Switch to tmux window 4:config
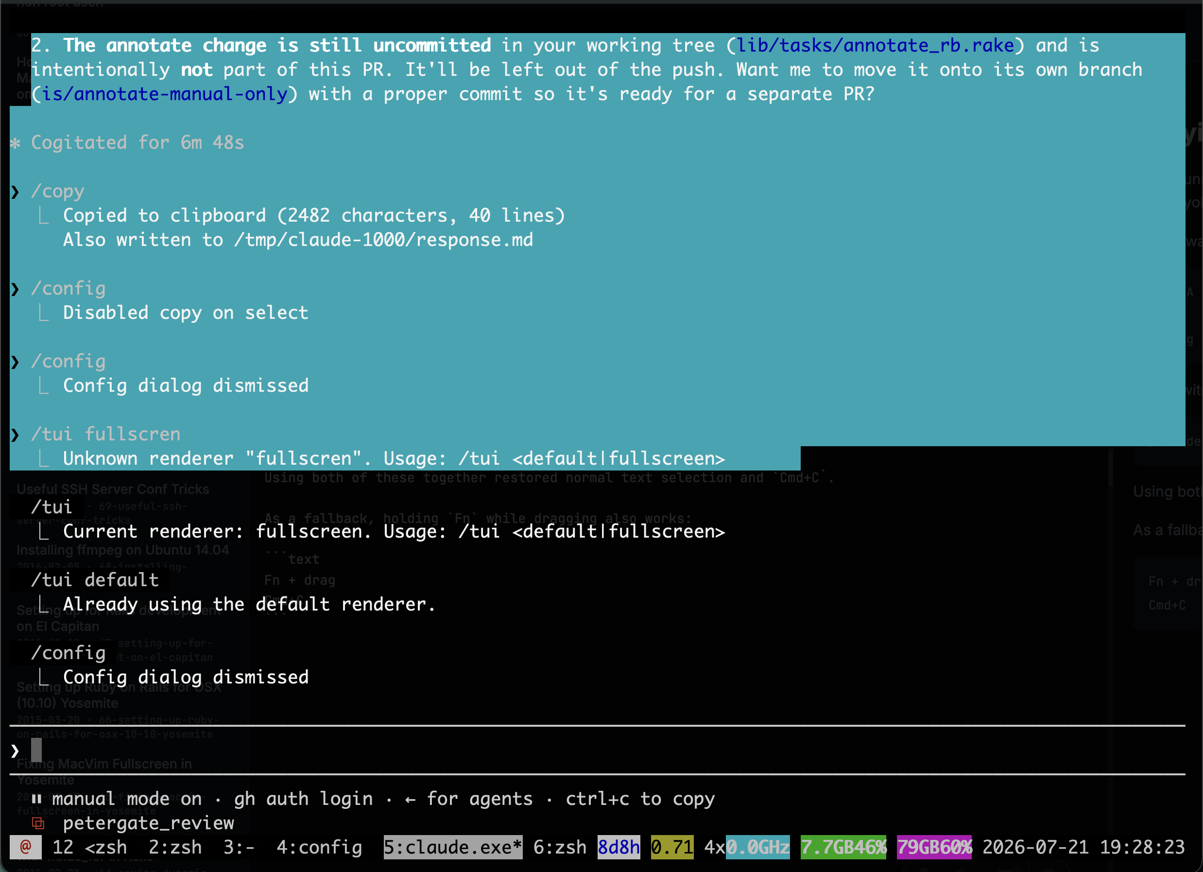Viewport: 1203px width, 872px height. (319, 847)
